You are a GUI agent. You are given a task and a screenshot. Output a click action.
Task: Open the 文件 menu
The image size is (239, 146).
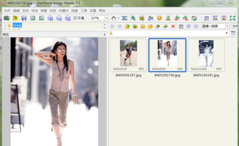[x=7, y=11]
